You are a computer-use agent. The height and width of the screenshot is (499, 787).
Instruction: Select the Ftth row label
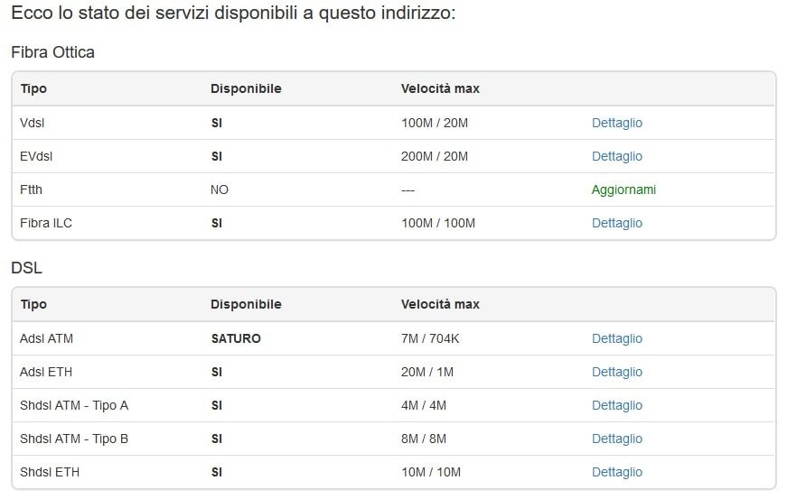[x=31, y=189]
